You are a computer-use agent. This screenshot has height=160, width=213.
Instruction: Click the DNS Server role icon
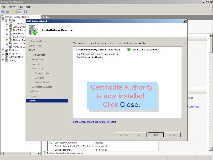11,33
